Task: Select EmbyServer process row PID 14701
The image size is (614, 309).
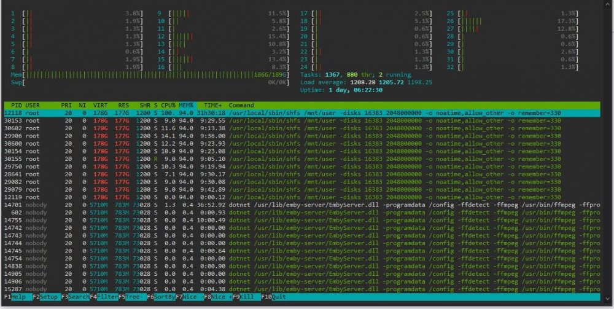Action: tap(301, 205)
